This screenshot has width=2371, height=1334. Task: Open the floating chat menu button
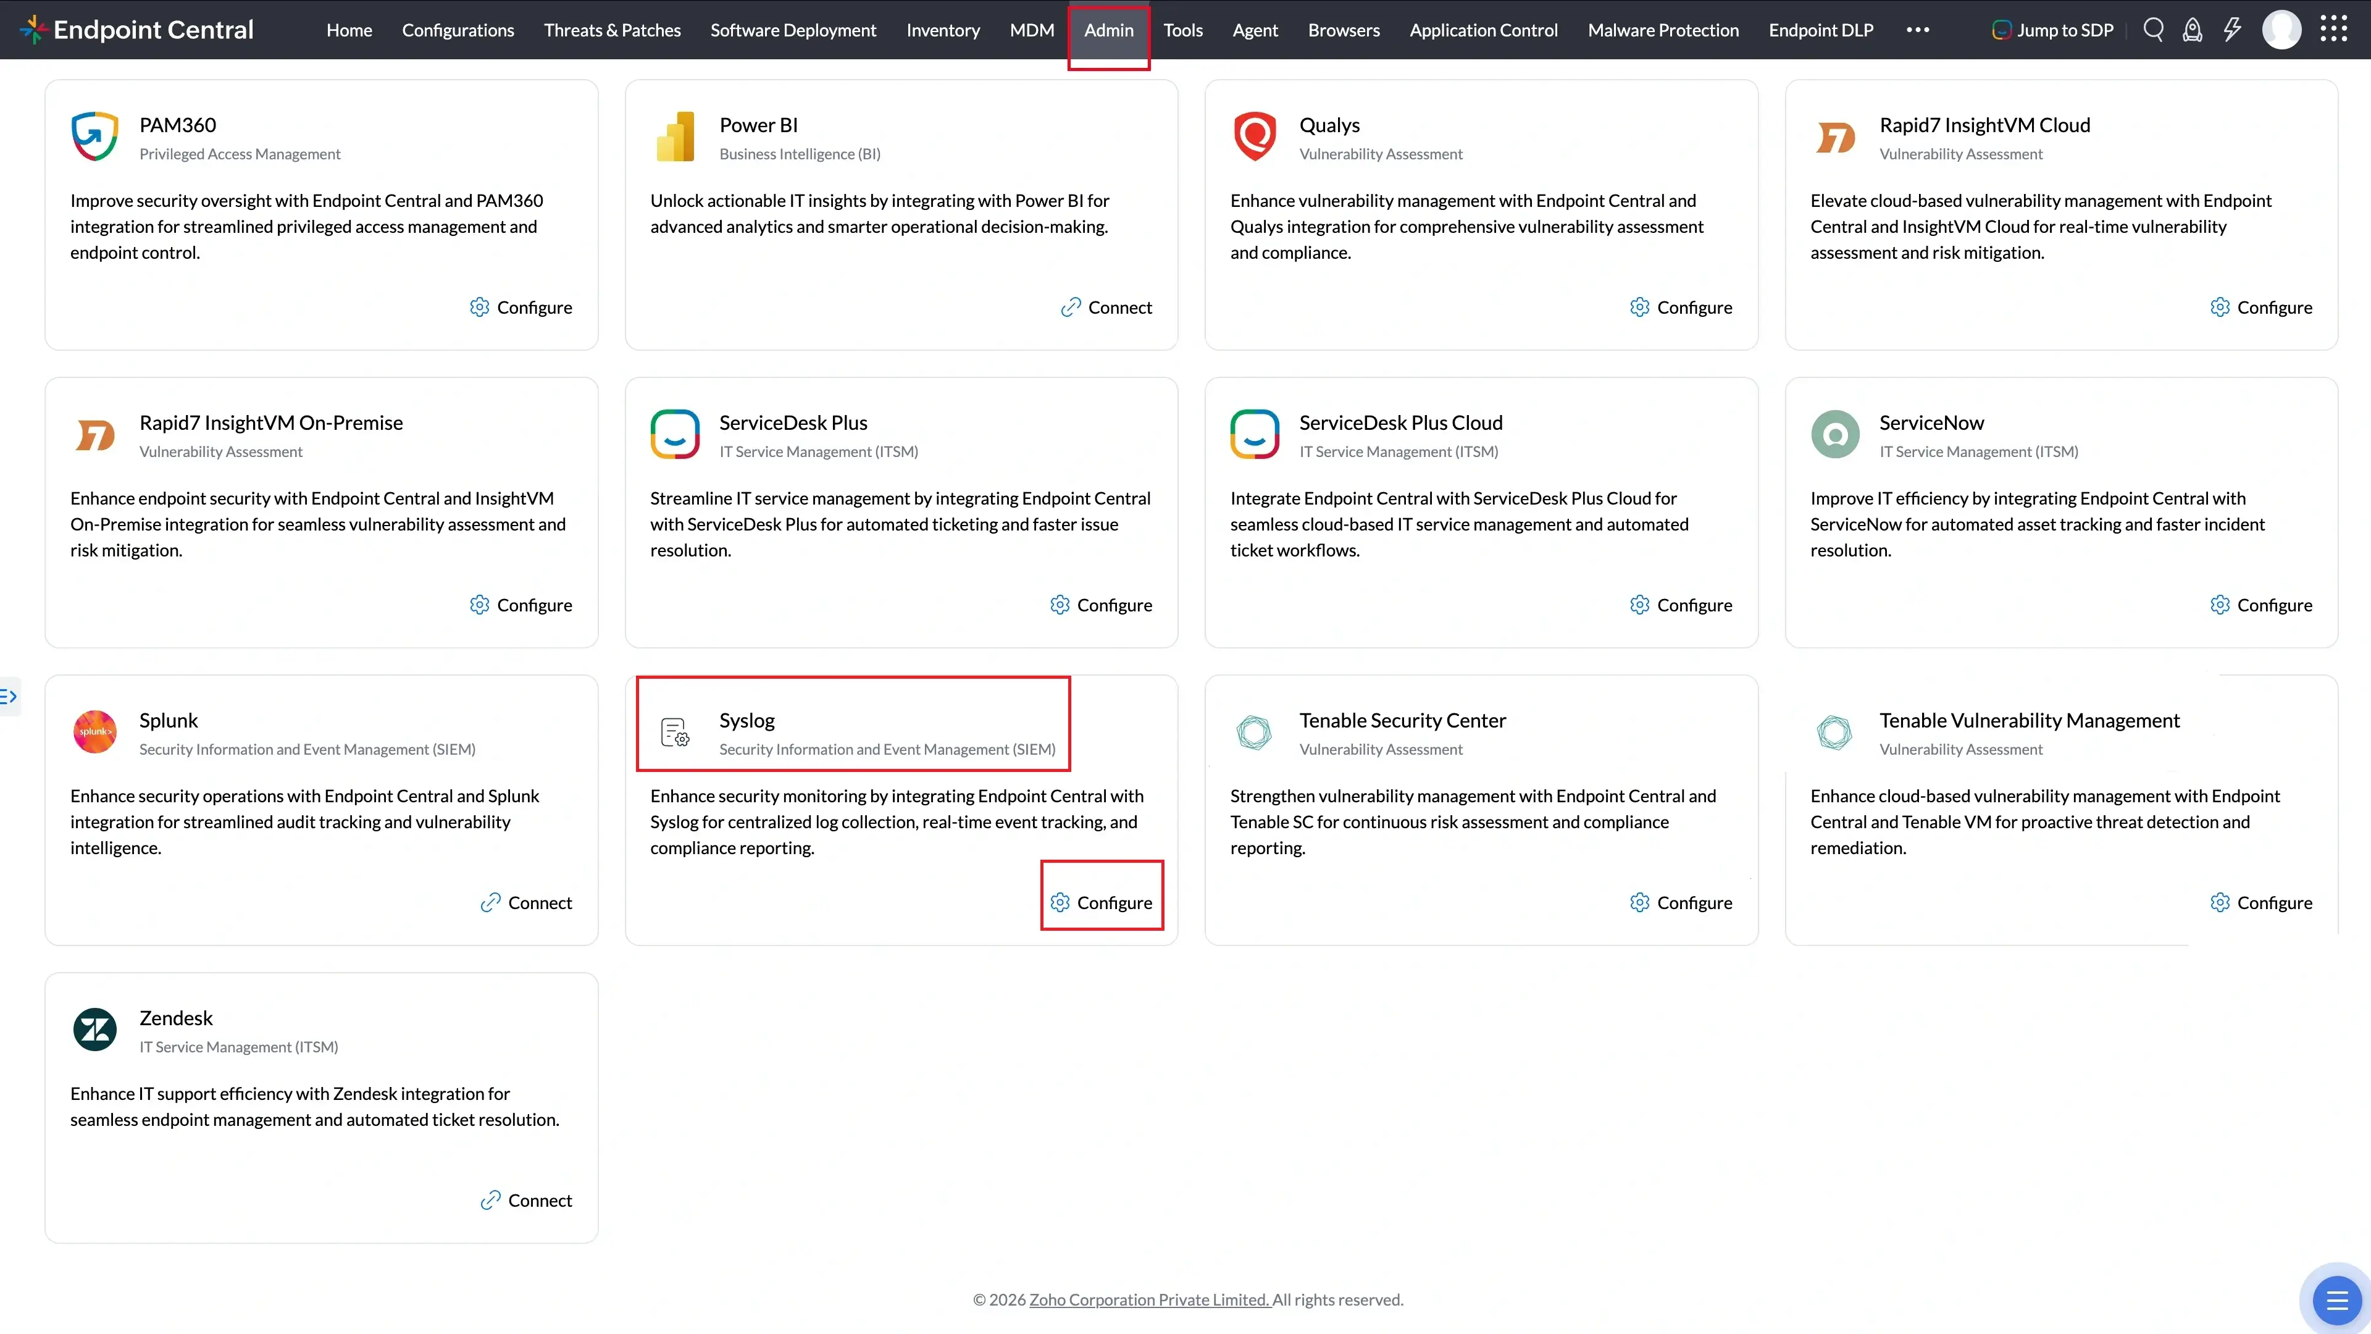tap(2336, 1299)
